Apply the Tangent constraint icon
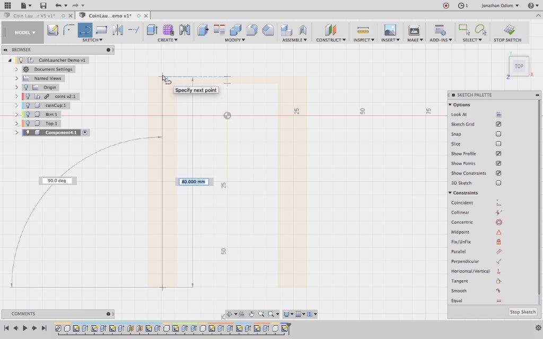The width and height of the screenshot is (543, 339). coord(498,281)
